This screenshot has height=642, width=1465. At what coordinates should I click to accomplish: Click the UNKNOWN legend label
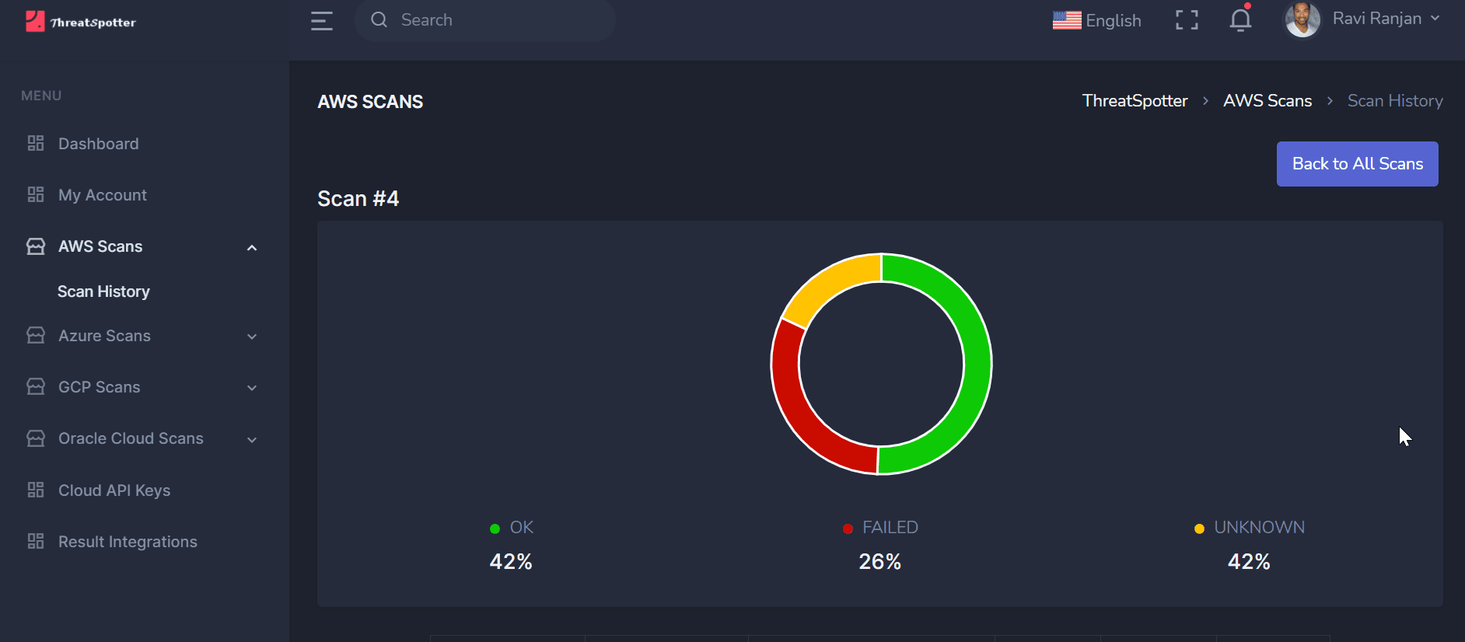(x=1260, y=528)
